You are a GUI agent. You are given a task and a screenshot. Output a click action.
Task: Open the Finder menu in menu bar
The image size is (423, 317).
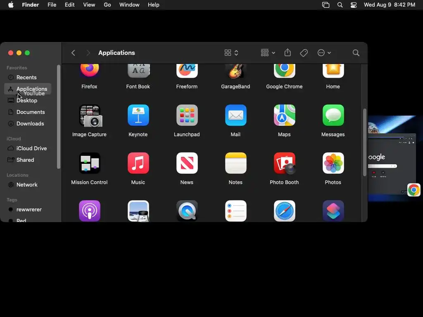click(x=30, y=5)
